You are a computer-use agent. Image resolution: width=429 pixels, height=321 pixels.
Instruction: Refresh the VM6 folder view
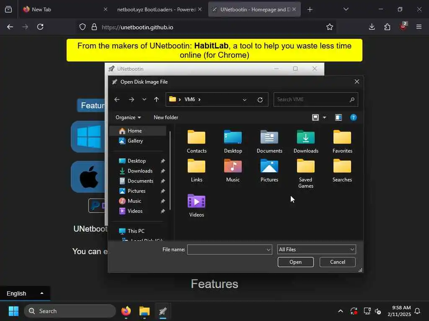(260, 99)
